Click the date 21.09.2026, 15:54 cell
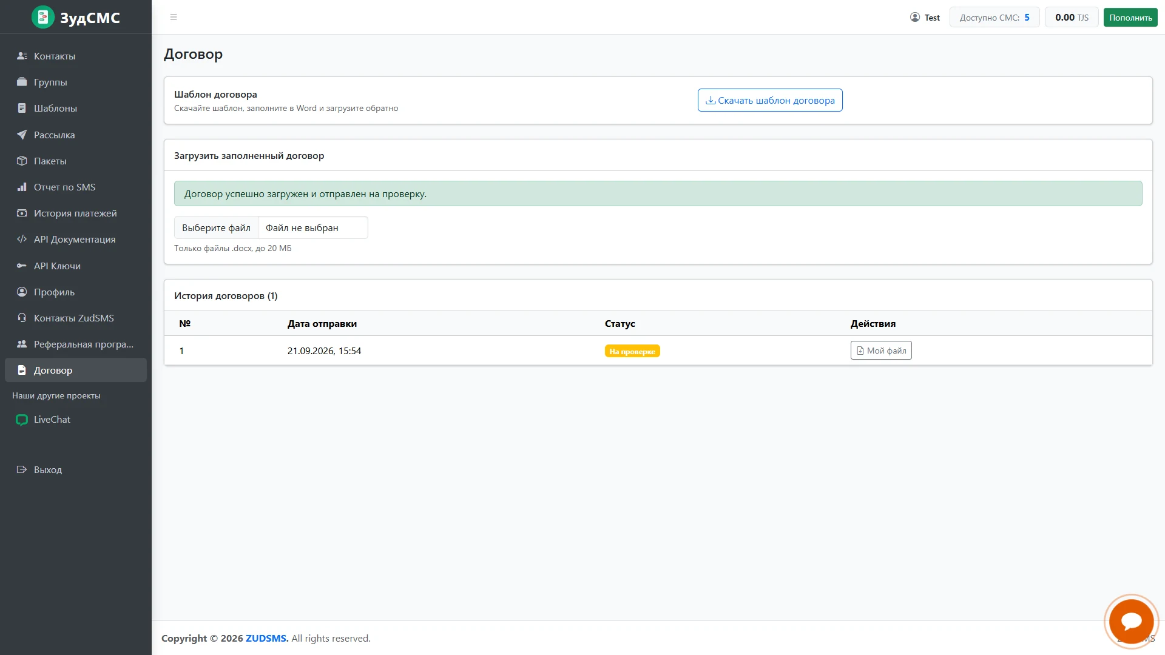Screen dimensions: 1165x655 pos(324,351)
